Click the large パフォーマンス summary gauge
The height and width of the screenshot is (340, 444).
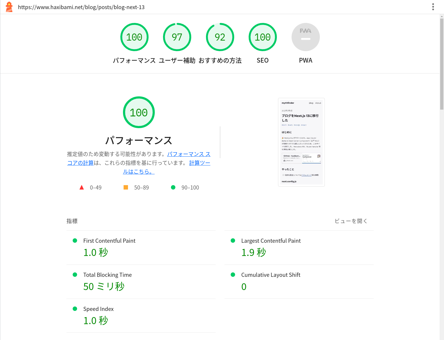click(139, 112)
